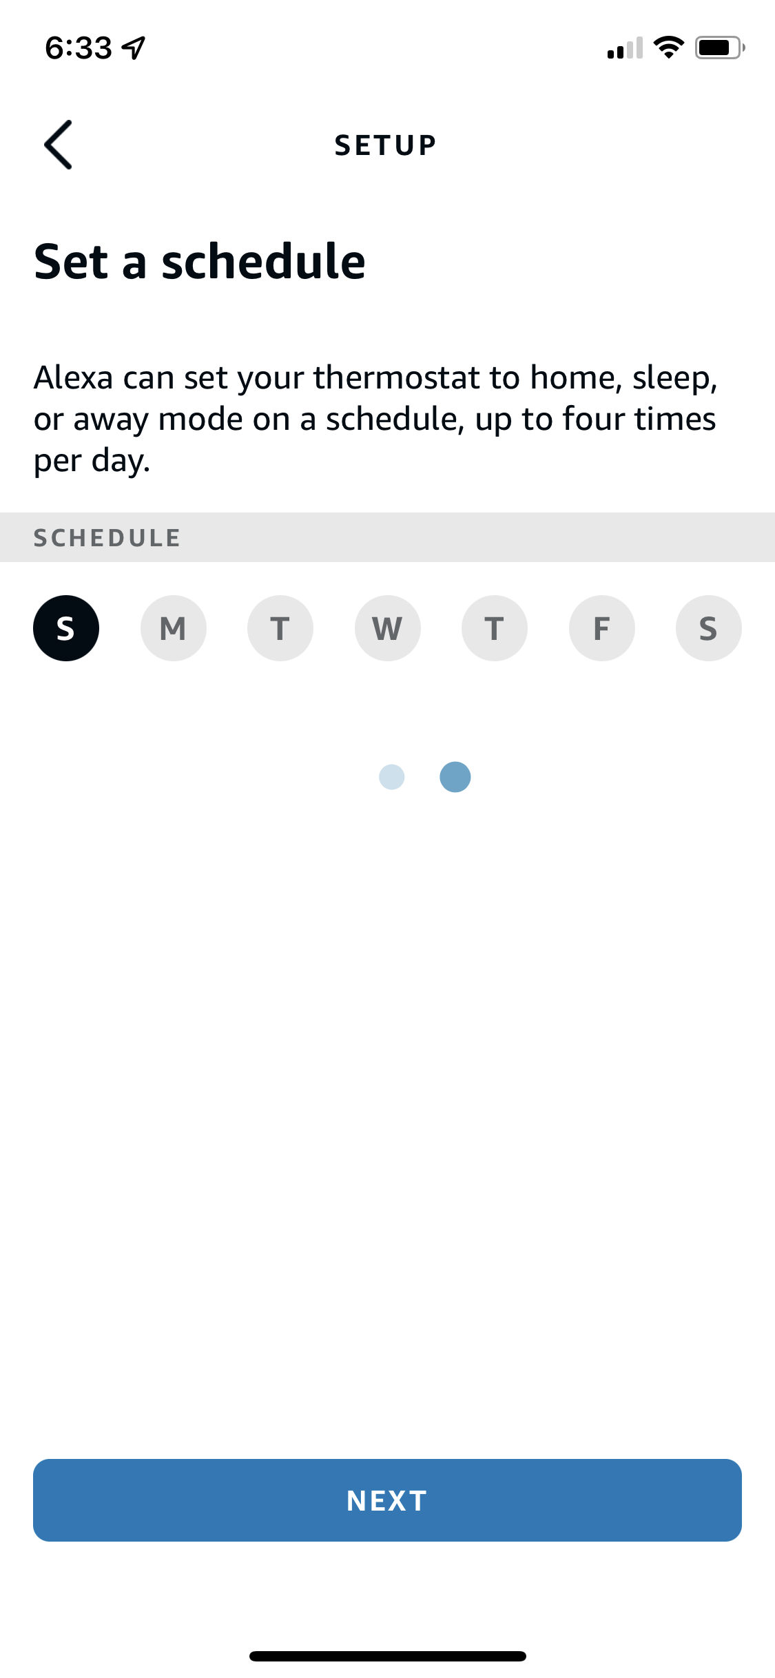Tap the location arrow next to the clock

[x=133, y=45]
